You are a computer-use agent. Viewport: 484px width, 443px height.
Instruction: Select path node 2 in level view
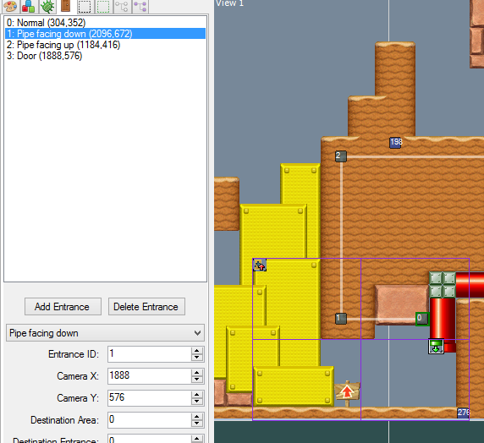pos(341,156)
